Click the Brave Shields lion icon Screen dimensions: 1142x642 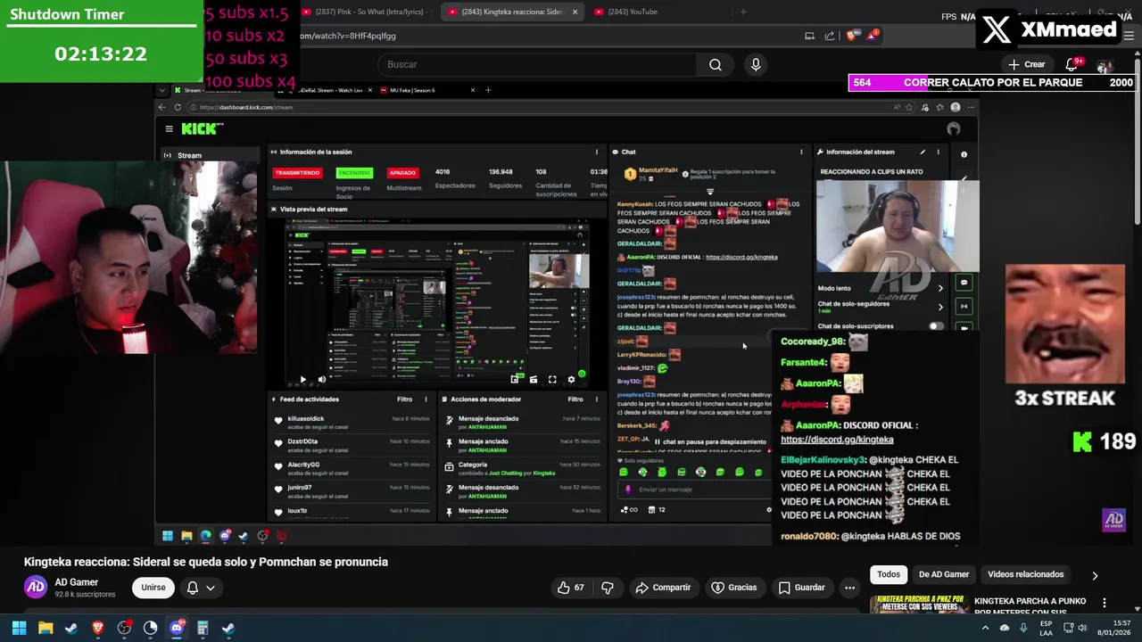pos(851,36)
